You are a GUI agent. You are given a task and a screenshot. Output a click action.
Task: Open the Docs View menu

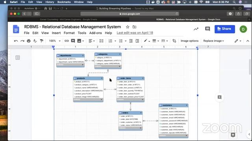(45, 33)
